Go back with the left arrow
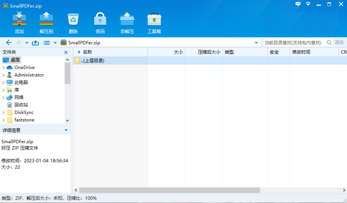347x203 pixels. 9,43
